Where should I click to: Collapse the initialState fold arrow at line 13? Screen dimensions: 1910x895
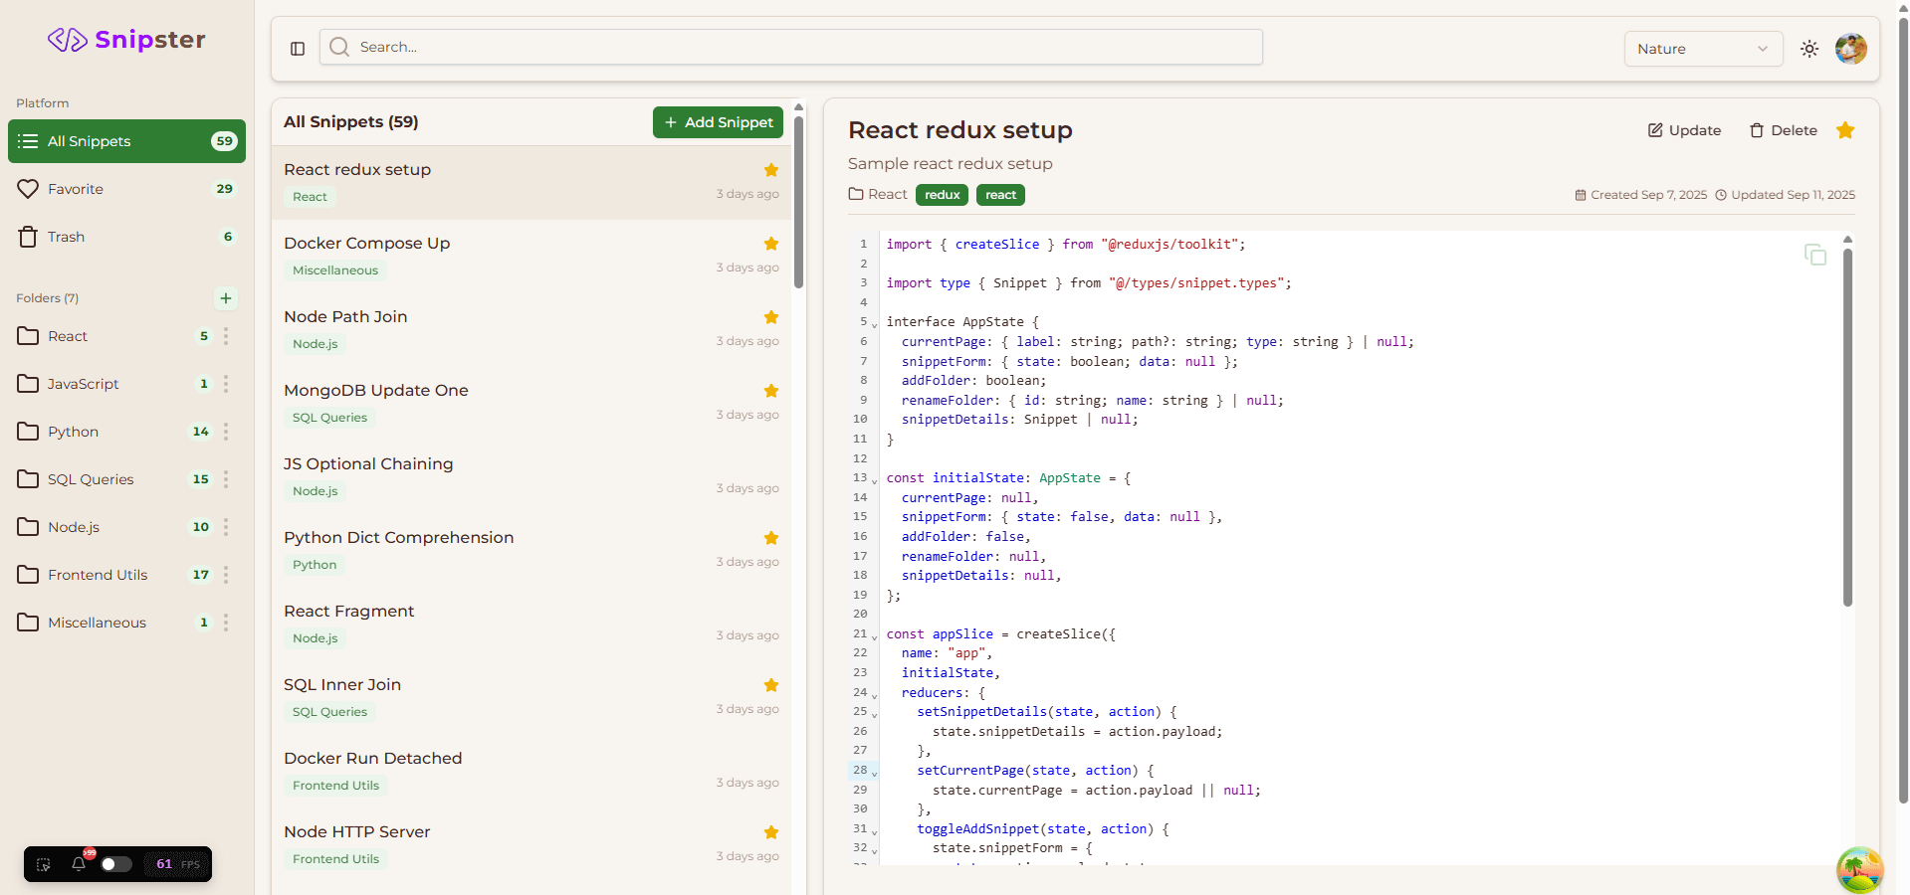click(x=875, y=480)
